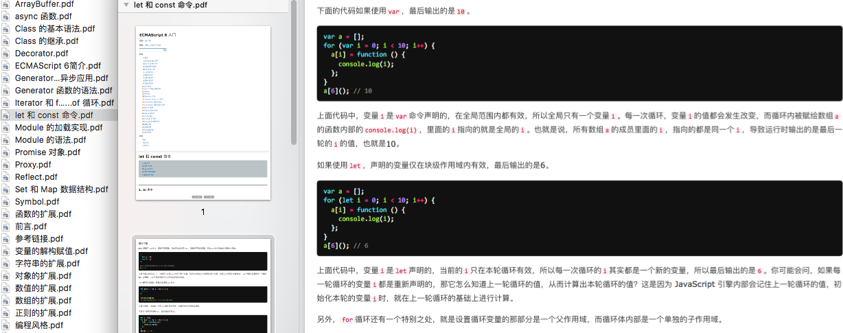Click the PDF icon beside Set 和 Map 数据结构.pdf
This screenshot has width=843, height=333.
pos(6,189)
